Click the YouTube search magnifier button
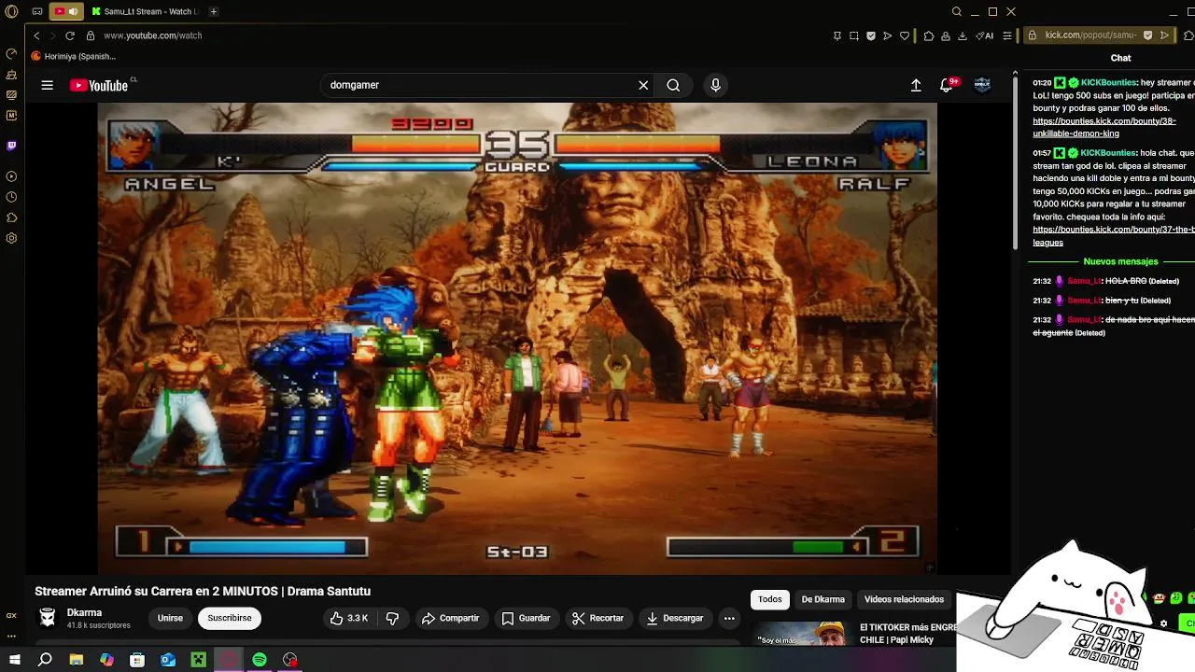This screenshot has width=1195, height=672. point(673,85)
